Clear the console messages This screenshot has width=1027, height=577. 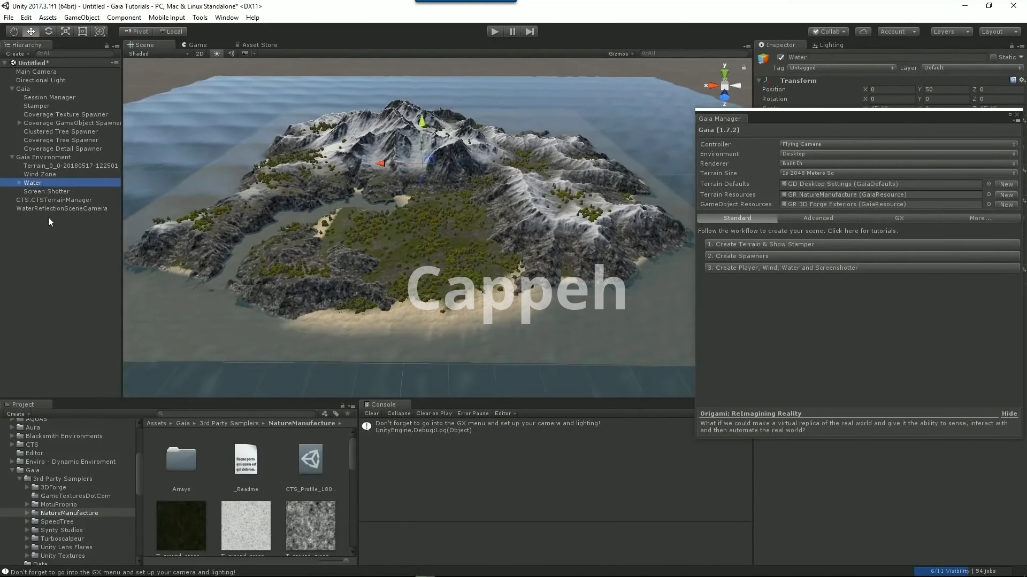371,414
